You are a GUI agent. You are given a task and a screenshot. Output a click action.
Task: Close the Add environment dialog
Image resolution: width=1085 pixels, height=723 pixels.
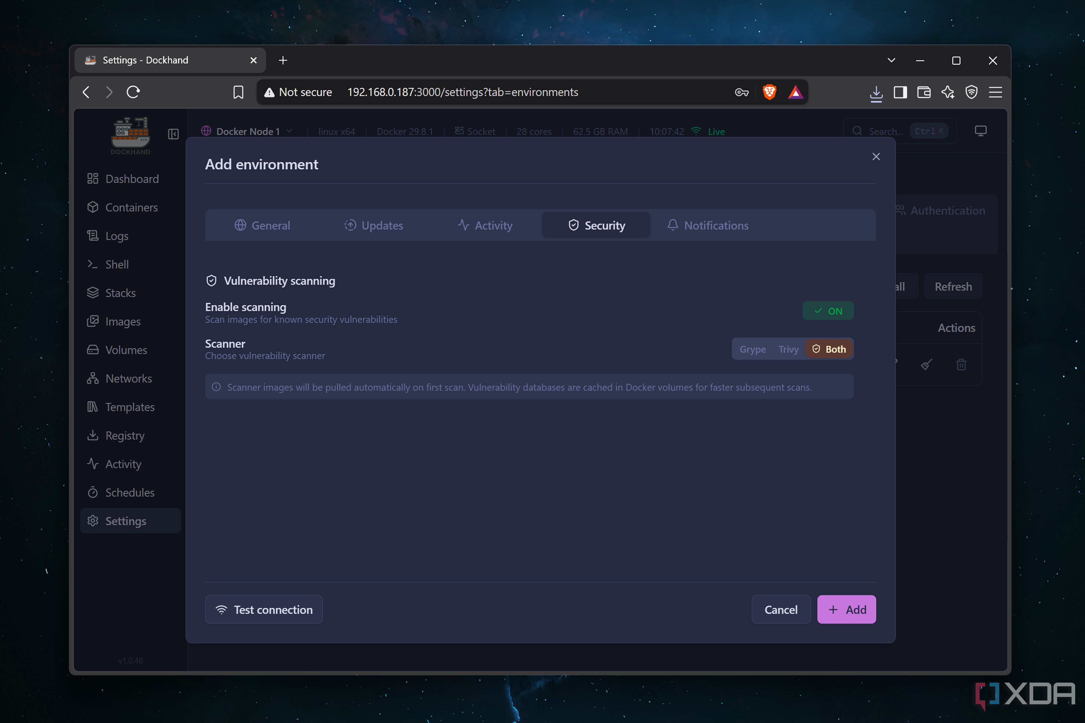[876, 157]
